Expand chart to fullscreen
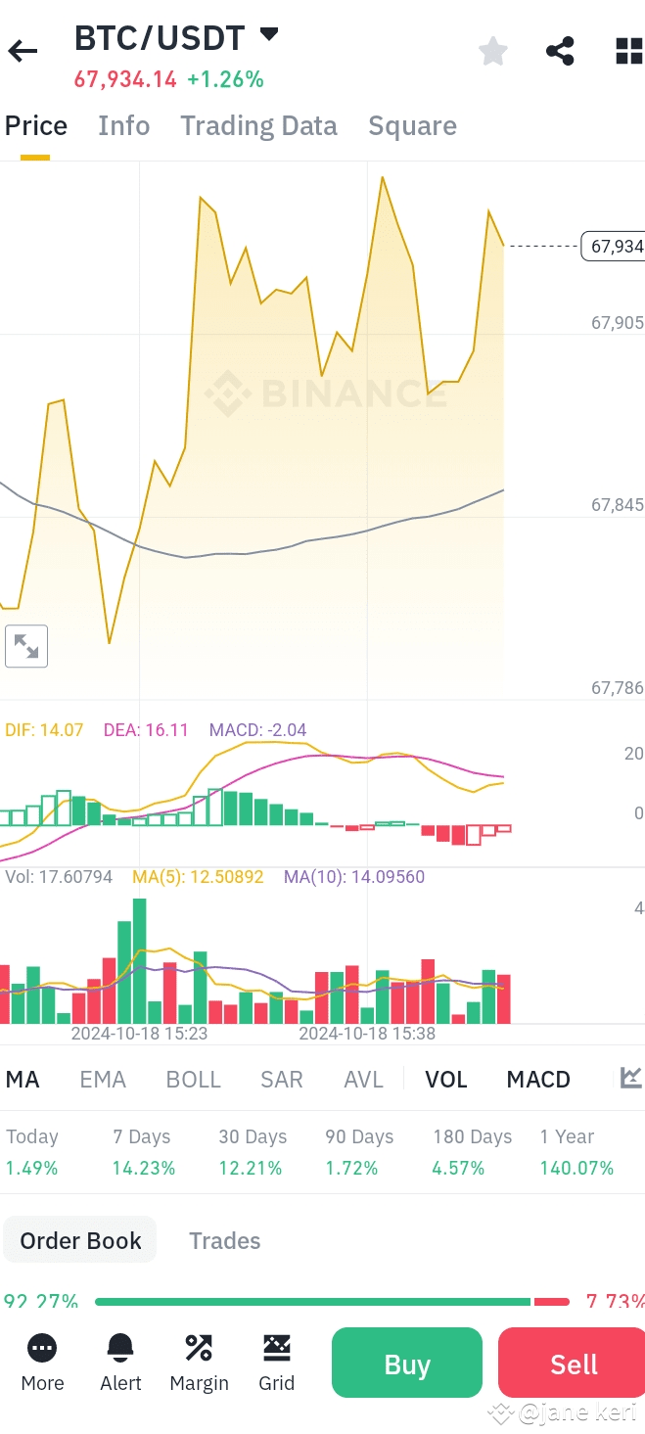This screenshot has width=645, height=1434. [26, 646]
